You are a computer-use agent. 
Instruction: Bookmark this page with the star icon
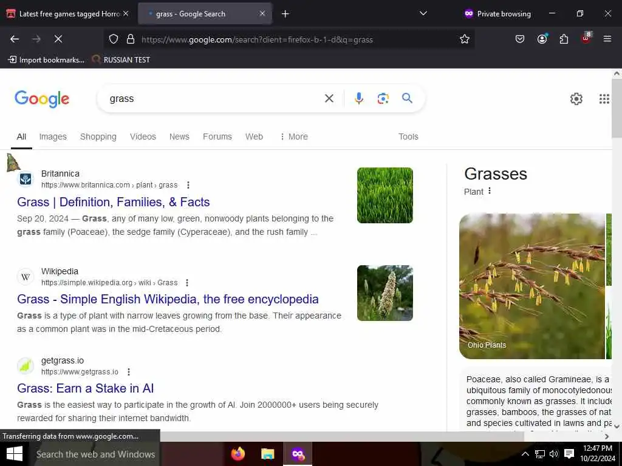click(465, 39)
